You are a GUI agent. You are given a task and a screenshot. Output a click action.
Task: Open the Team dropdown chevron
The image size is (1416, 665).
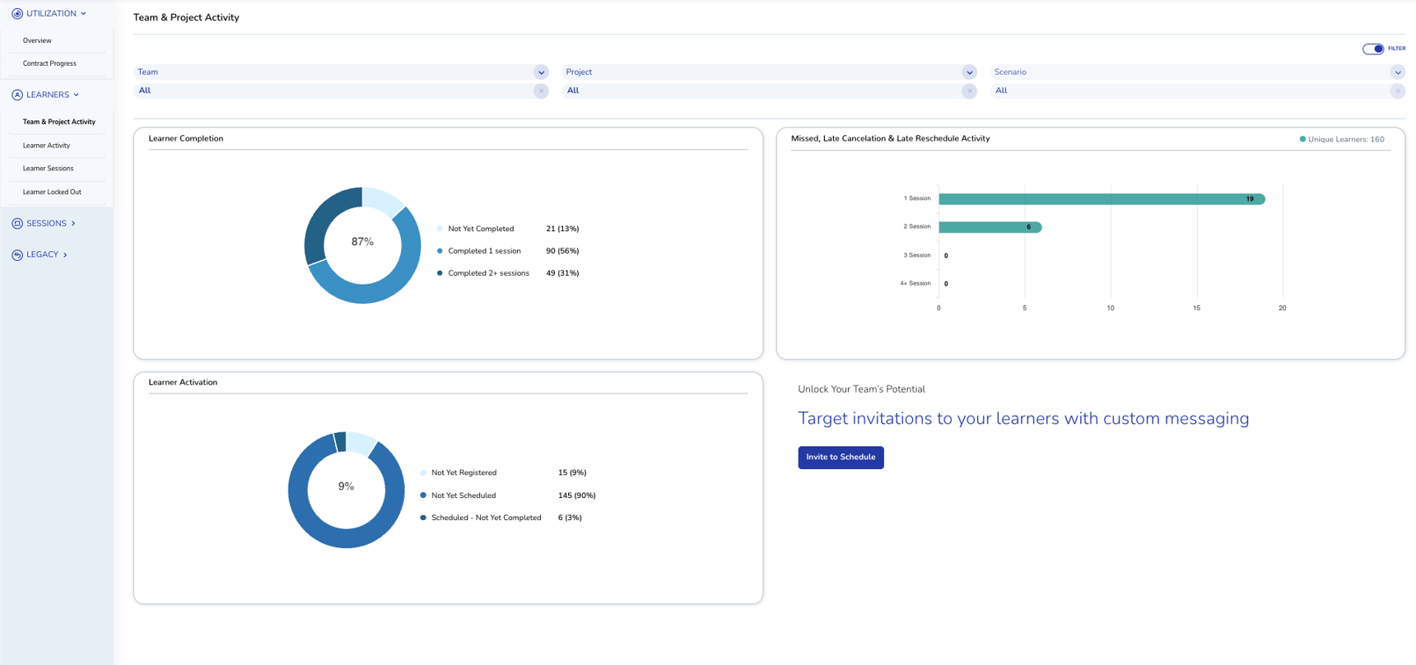tap(541, 72)
